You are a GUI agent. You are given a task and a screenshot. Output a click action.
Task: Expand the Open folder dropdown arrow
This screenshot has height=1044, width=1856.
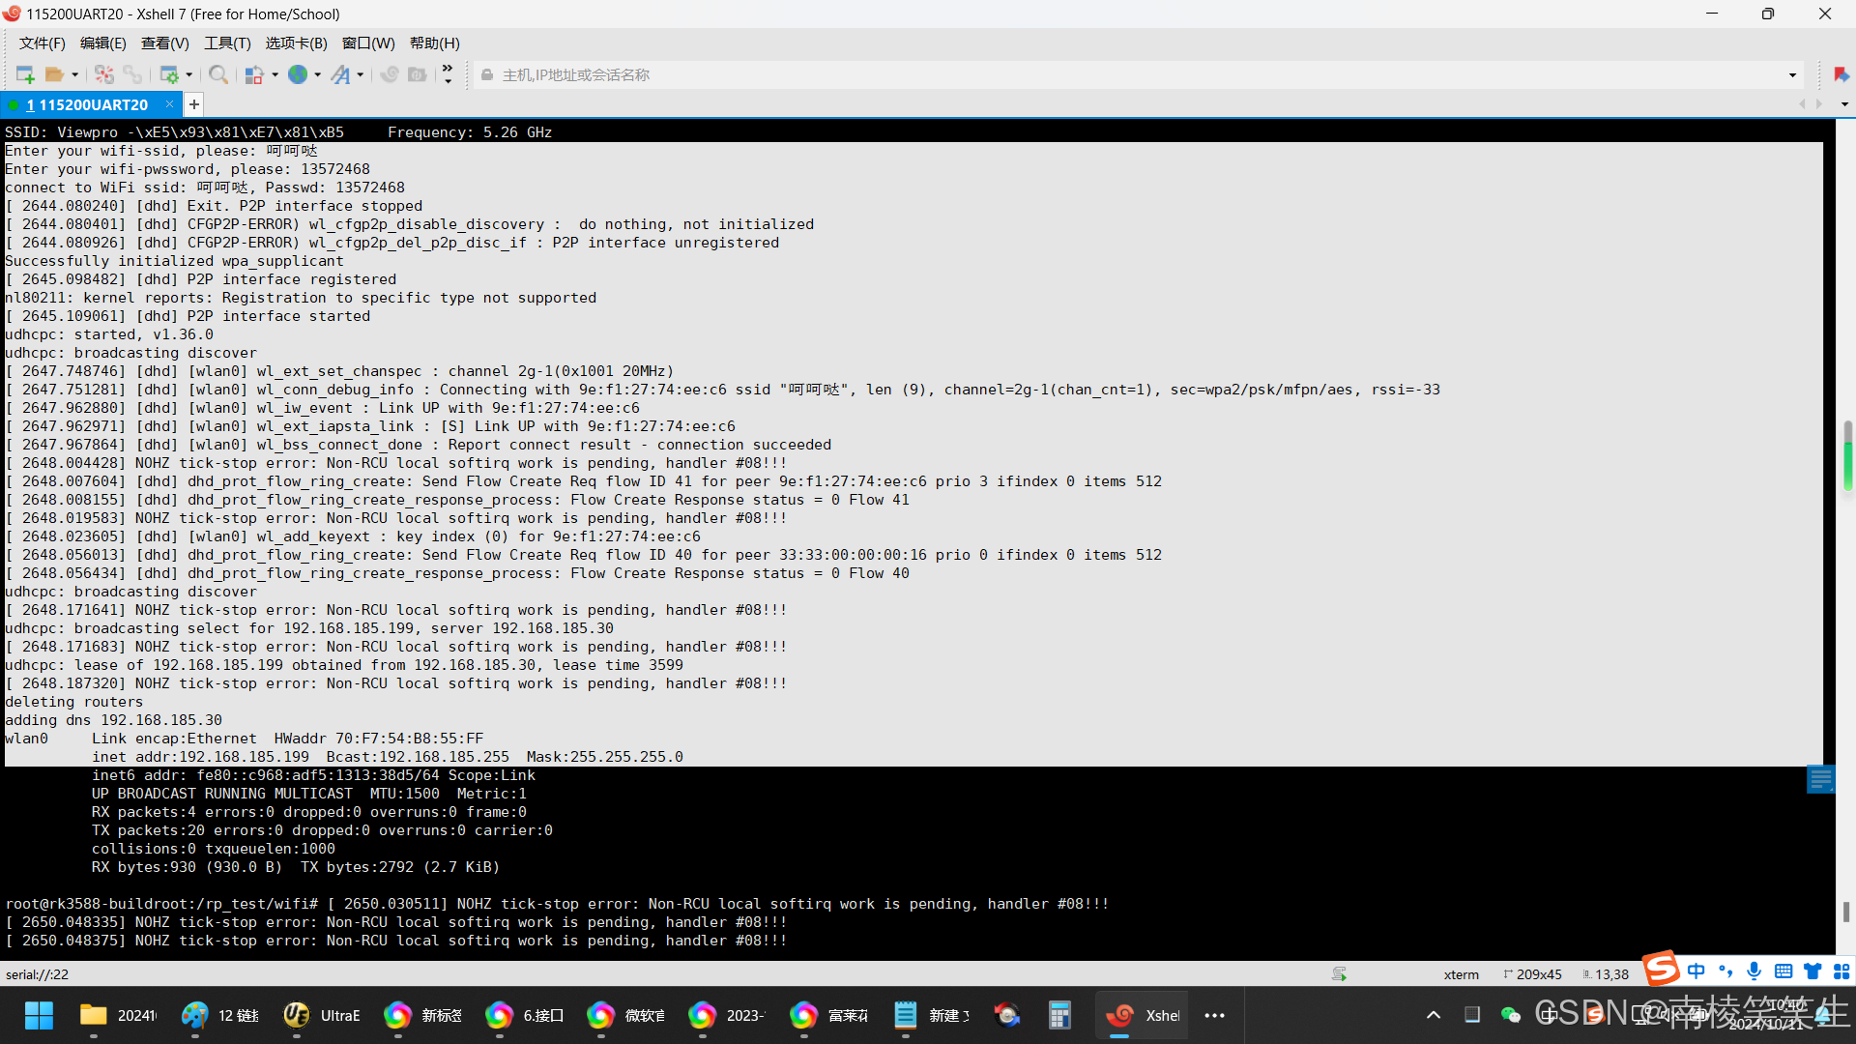(x=74, y=74)
